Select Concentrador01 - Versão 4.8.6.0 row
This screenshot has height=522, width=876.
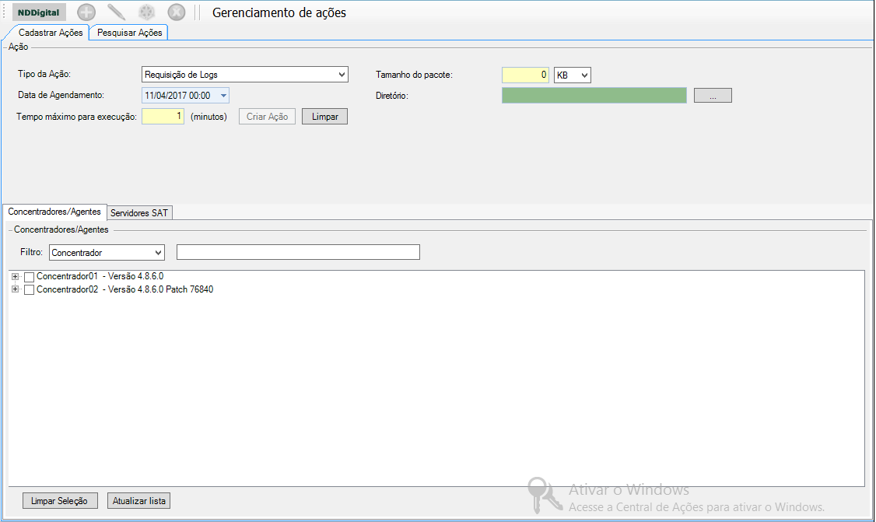(x=100, y=276)
